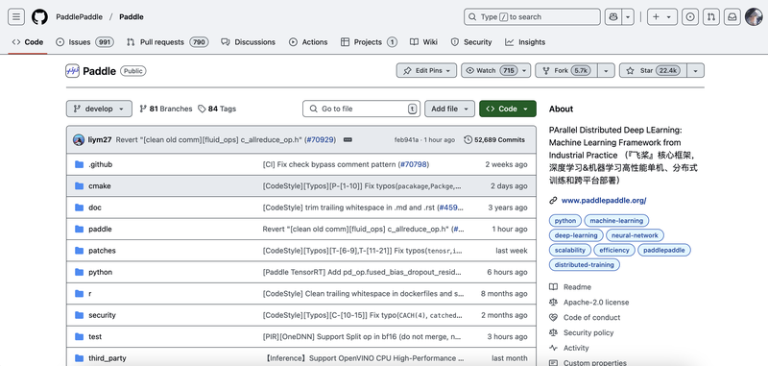Focus the Go to file search field
Viewport: 768px width, 366px height.
coord(362,109)
